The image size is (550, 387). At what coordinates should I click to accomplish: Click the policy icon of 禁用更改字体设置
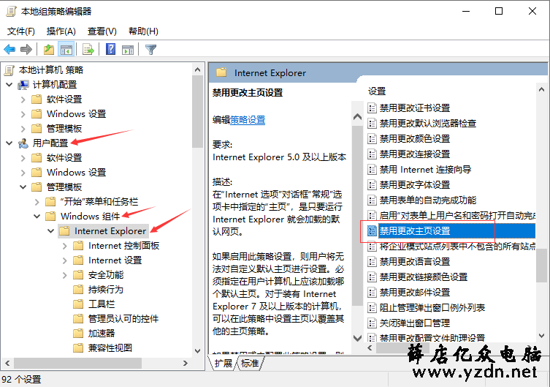[x=372, y=184]
